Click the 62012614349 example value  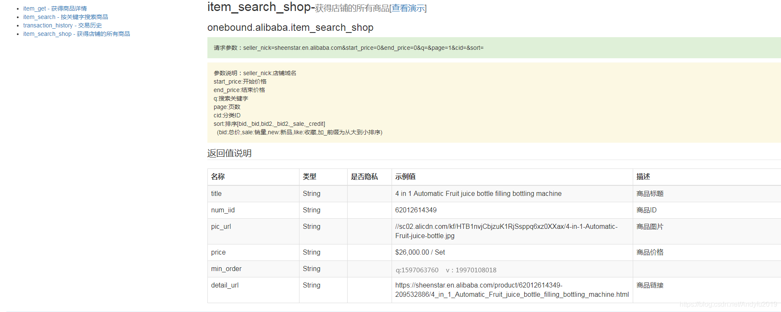point(416,210)
